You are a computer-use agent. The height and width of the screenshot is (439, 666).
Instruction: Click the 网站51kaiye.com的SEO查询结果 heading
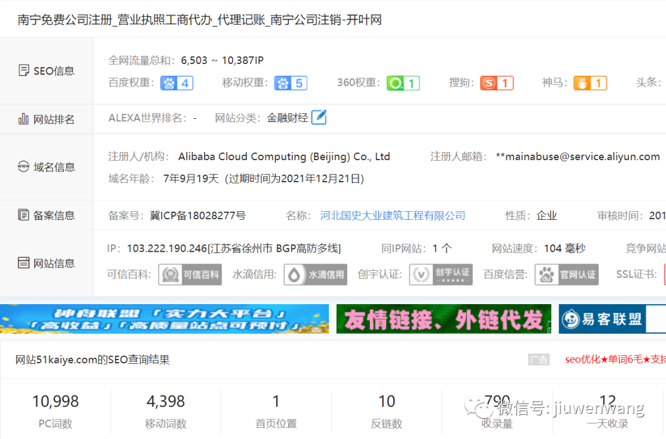pos(92,360)
